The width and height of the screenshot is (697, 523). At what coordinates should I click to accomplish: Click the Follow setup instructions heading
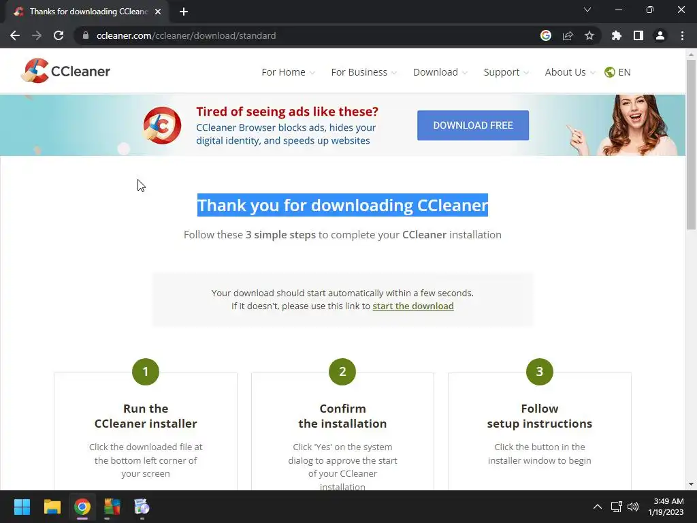539,416
